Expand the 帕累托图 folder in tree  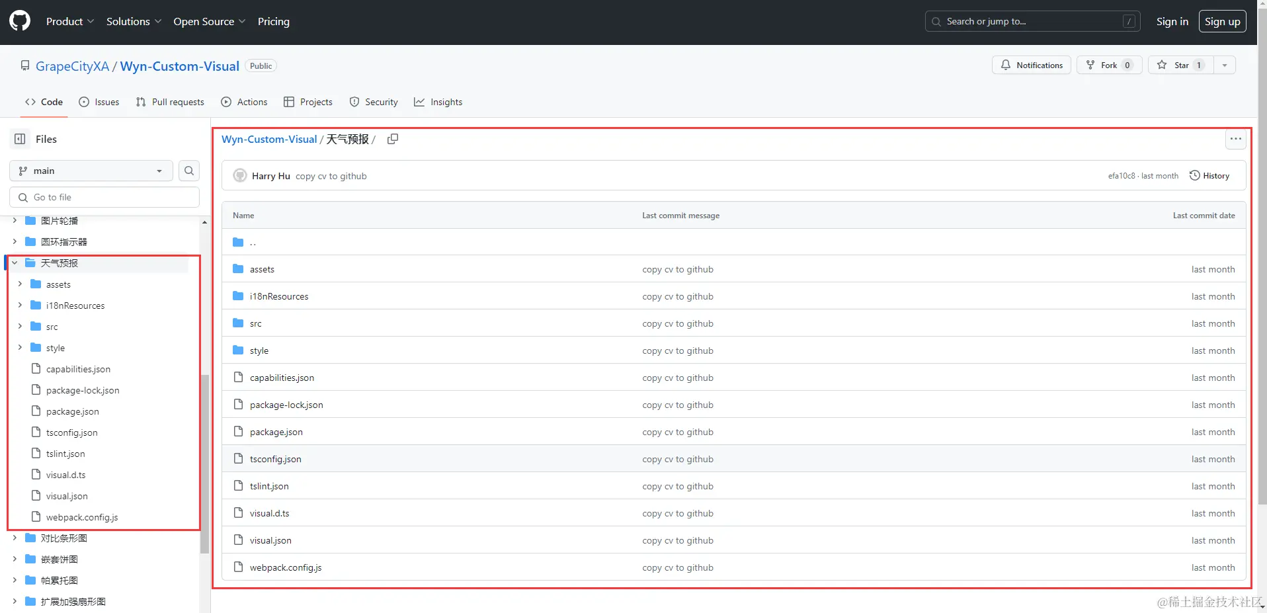[15, 580]
